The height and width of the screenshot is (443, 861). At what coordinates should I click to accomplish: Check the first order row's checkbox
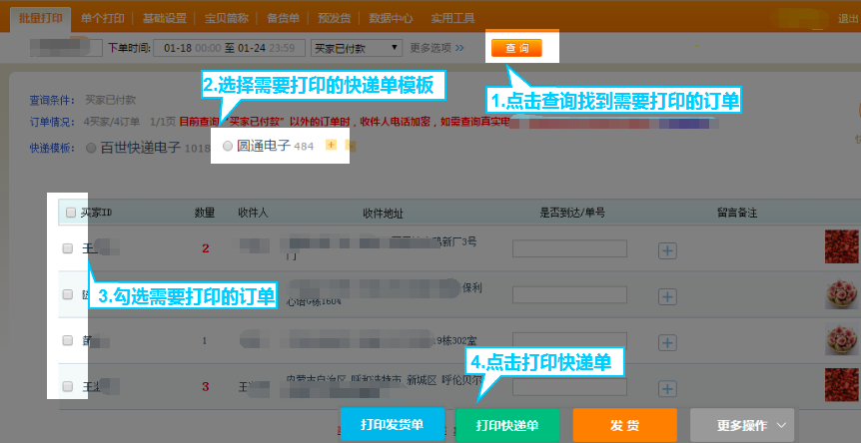point(68,248)
